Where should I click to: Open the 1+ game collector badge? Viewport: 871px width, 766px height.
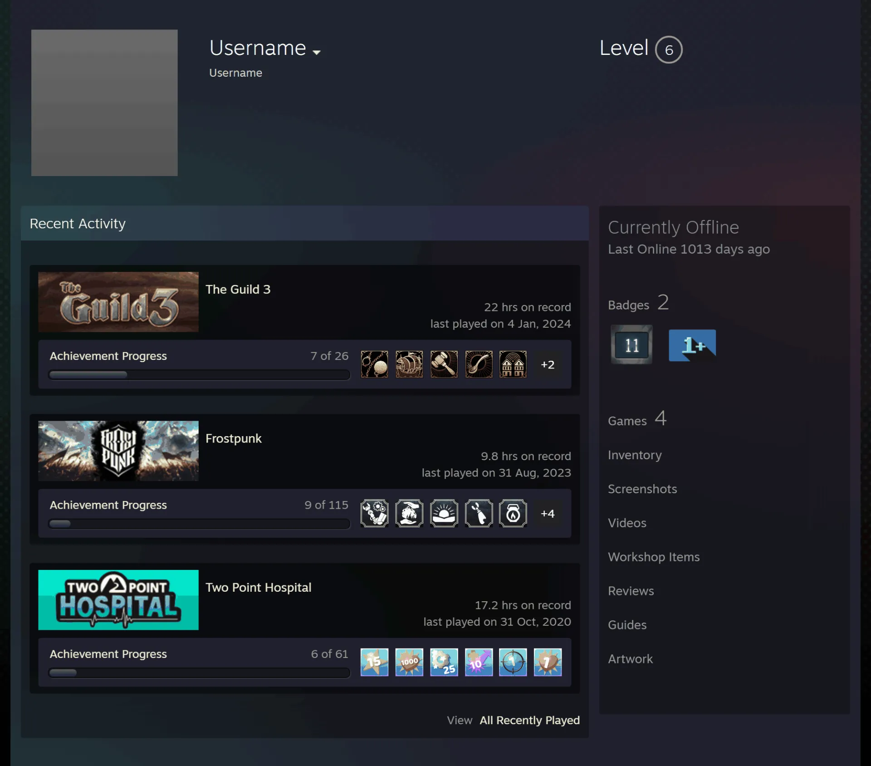pyautogui.click(x=692, y=345)
